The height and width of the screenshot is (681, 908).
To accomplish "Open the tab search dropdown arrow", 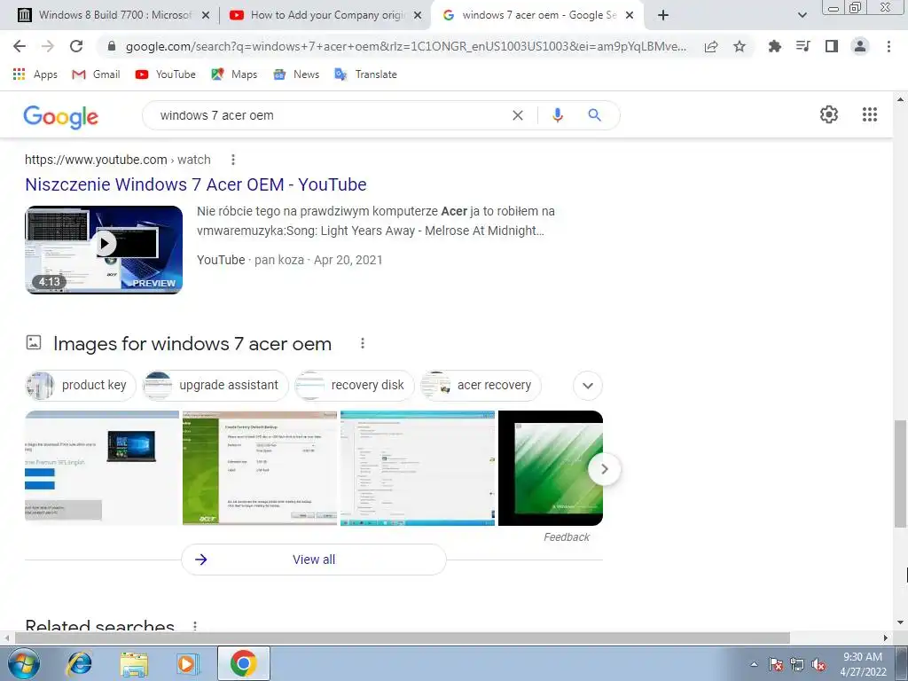I will point(802,15).
